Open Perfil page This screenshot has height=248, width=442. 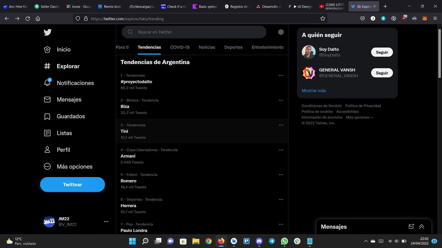coord(57,150)
